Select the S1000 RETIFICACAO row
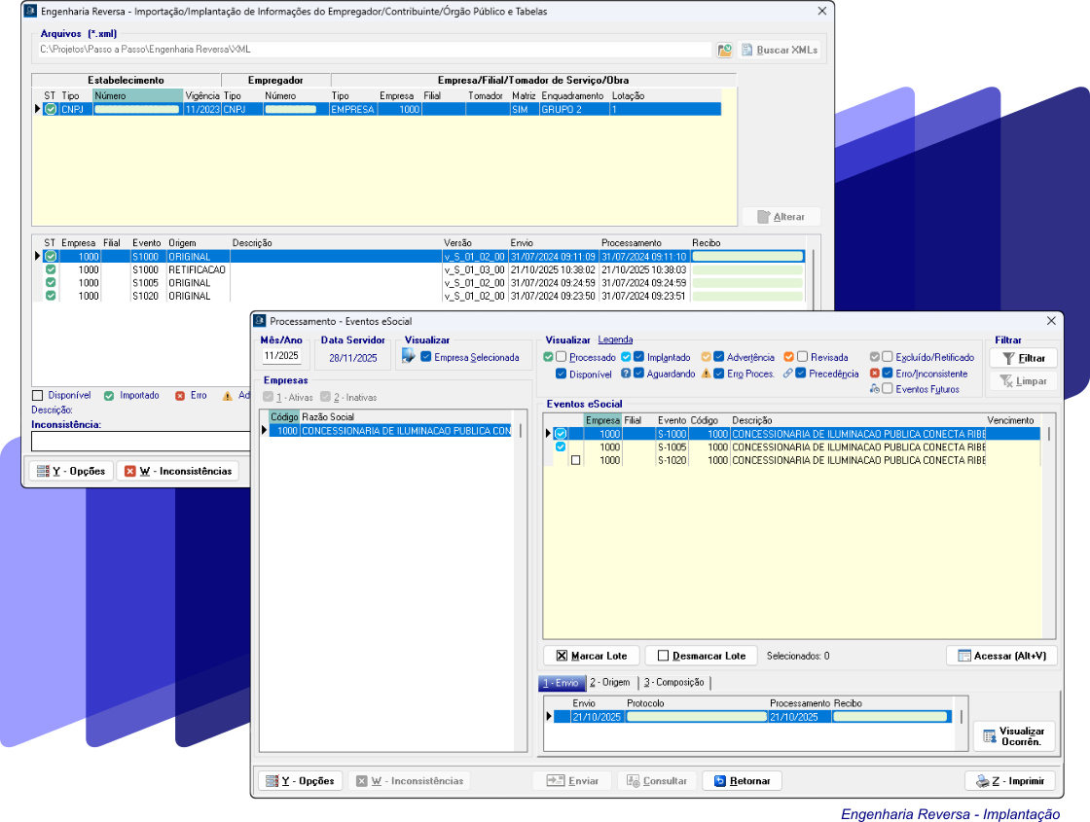Viewport: 1090px width, 822px height. pos(195,269)
